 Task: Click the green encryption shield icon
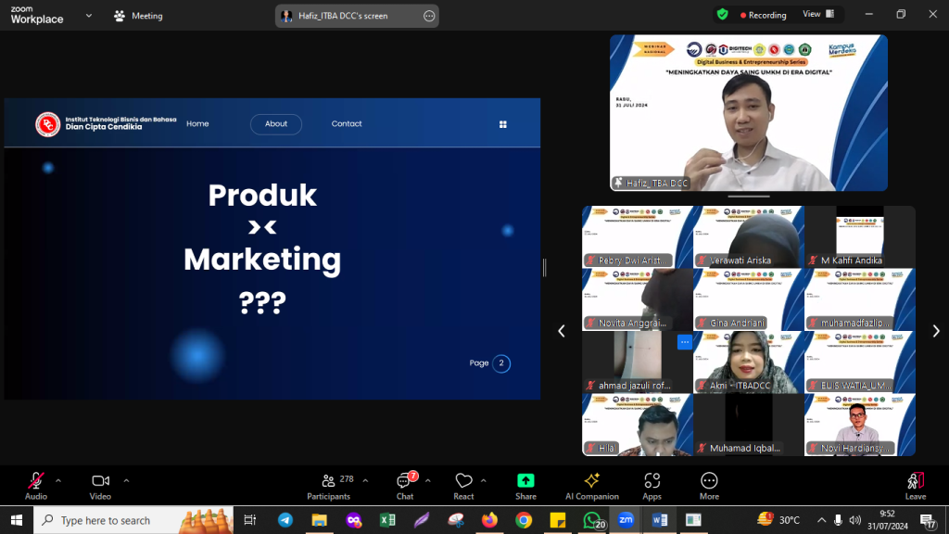722,15
